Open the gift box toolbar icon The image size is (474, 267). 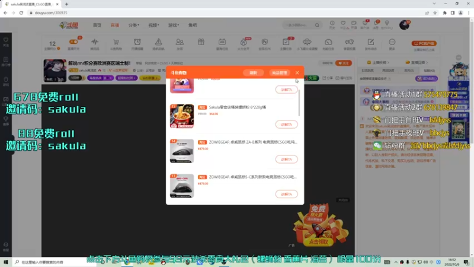click(201, 42)
